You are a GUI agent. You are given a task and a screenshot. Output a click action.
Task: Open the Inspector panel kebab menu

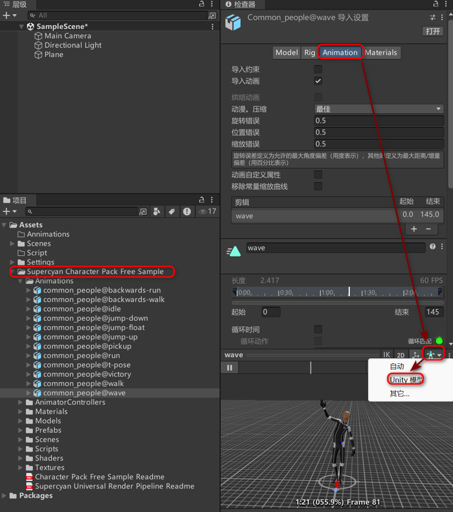[446, 4]
